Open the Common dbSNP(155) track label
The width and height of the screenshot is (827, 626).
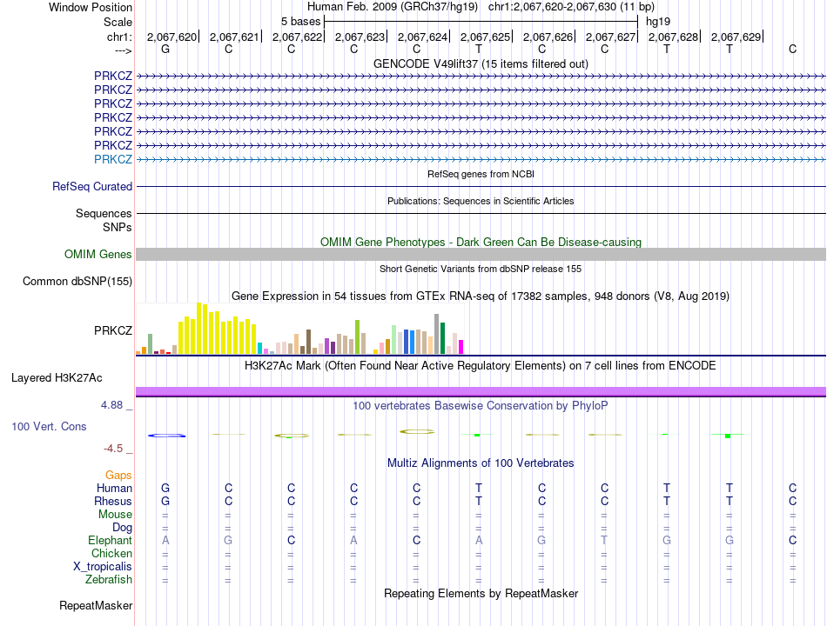[x=77, y=282]
